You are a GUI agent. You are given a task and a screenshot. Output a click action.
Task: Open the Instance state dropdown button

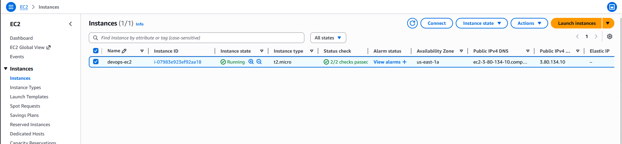482,23
